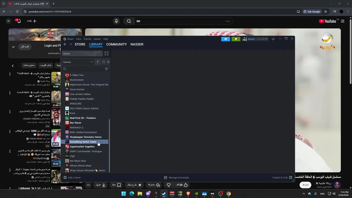Screen dimensions: 352x198
Task: Switch Steam to Big Picture mode icon
Action: (x=273, y=39)
